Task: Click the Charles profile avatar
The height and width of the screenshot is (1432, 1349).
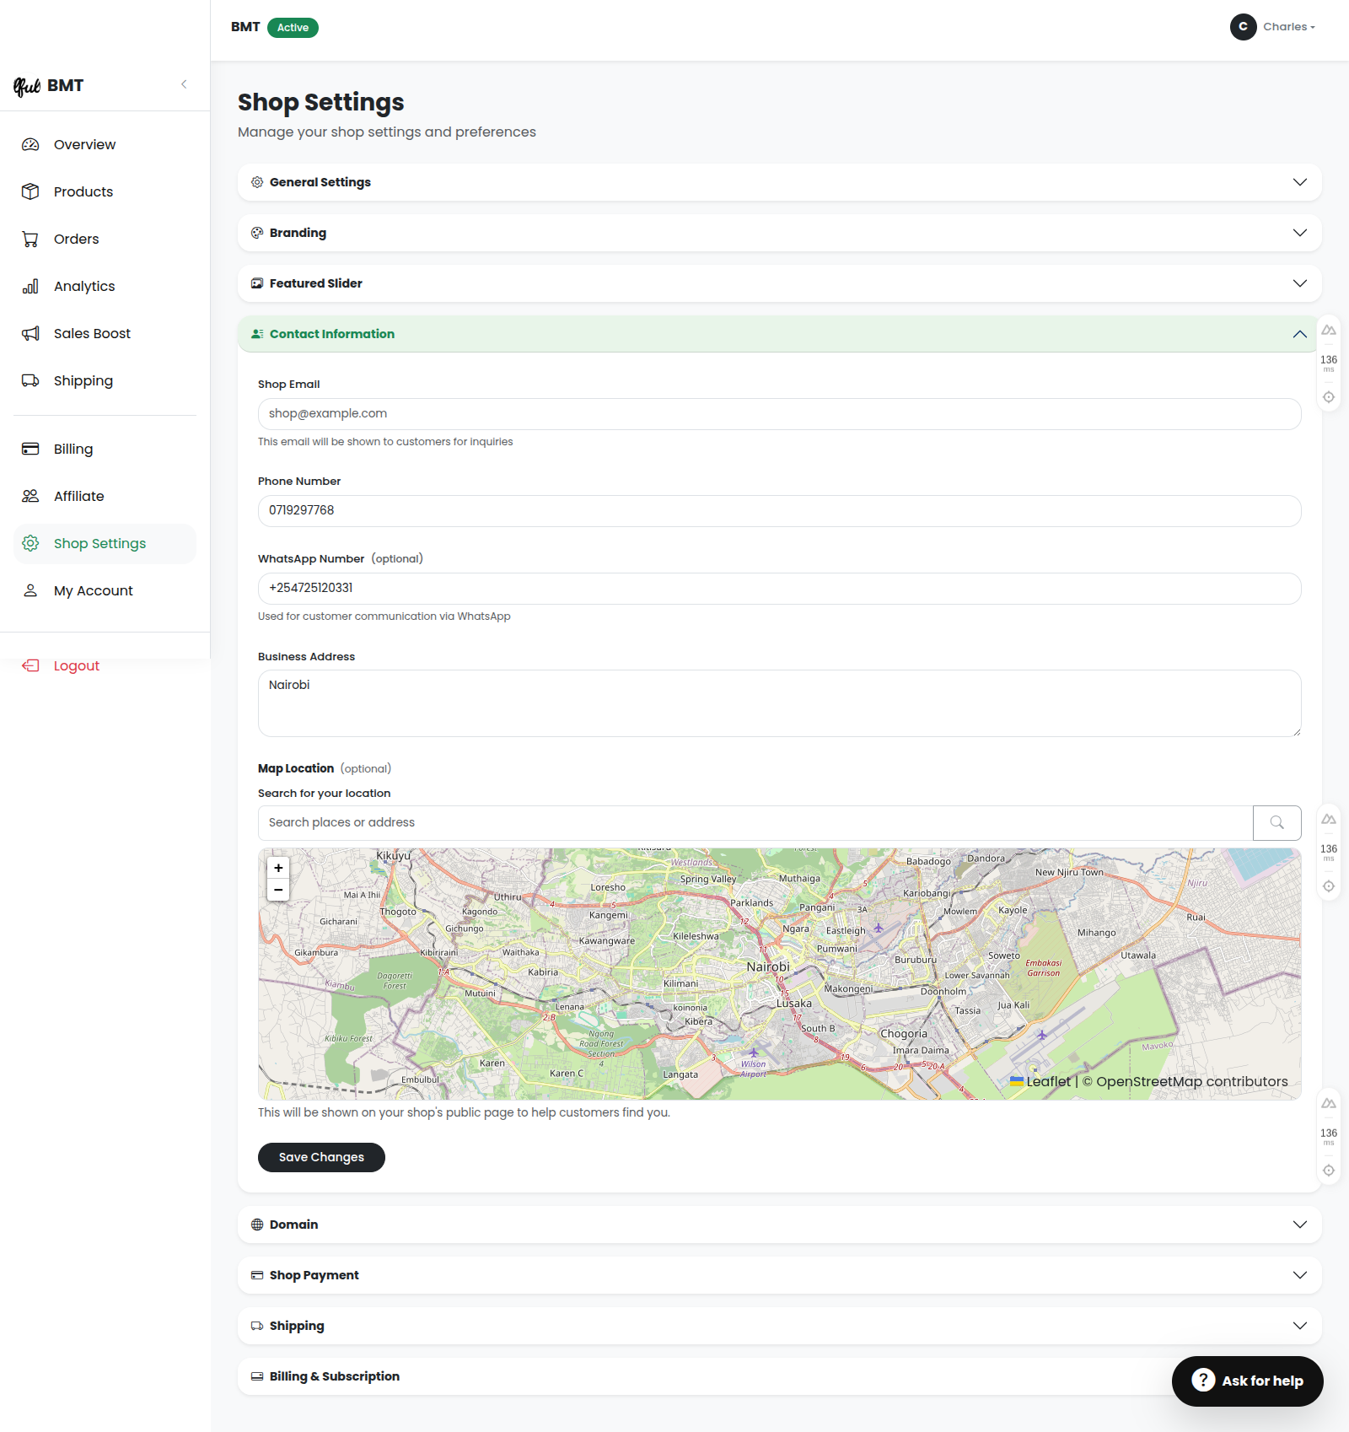Action: click(1243, 27)
